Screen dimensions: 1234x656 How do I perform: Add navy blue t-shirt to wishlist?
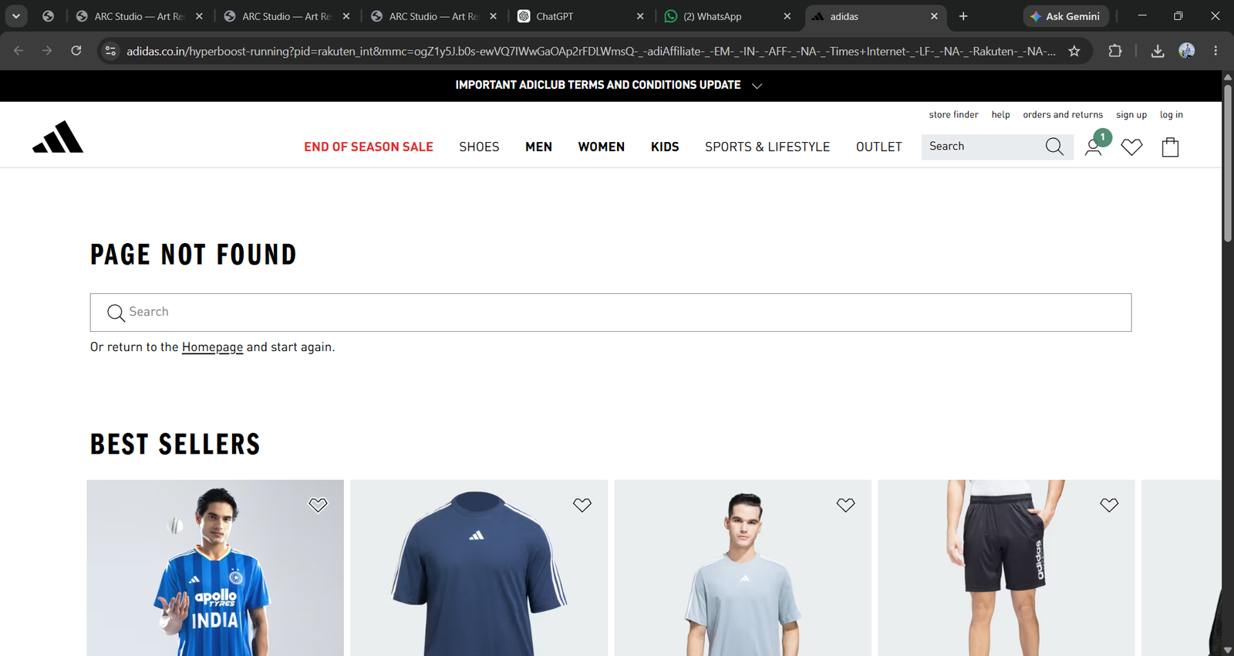click(582, 505)
